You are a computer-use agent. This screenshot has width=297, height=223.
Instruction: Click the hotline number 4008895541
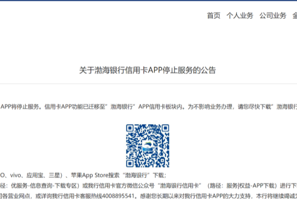[x=118, y=196]
